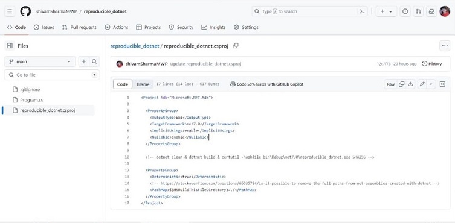
Task: Search this repository's files icon
Action: click(94, 61)
